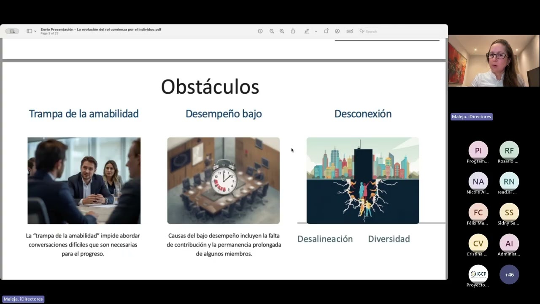Click 'Page 3 of 23' indicator
This screenshot has width=540, height=304.
coord(49,33)
